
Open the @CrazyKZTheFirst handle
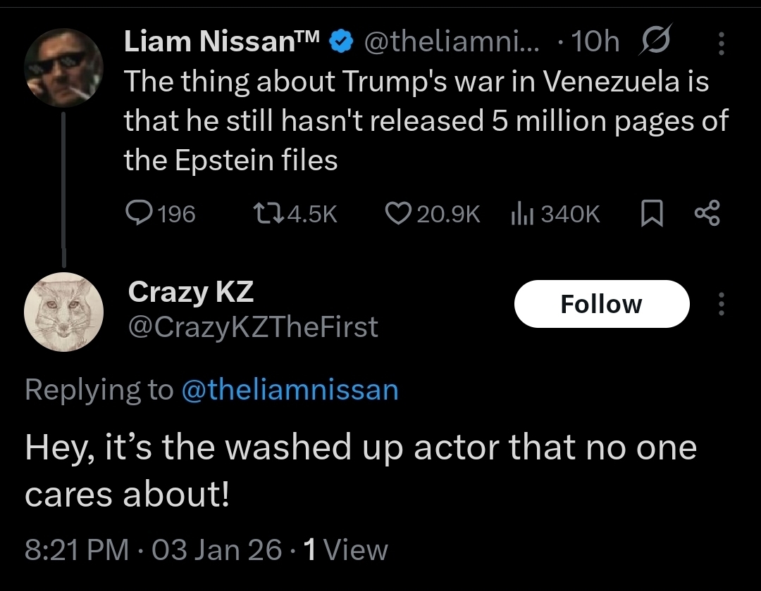click(252, 326)
